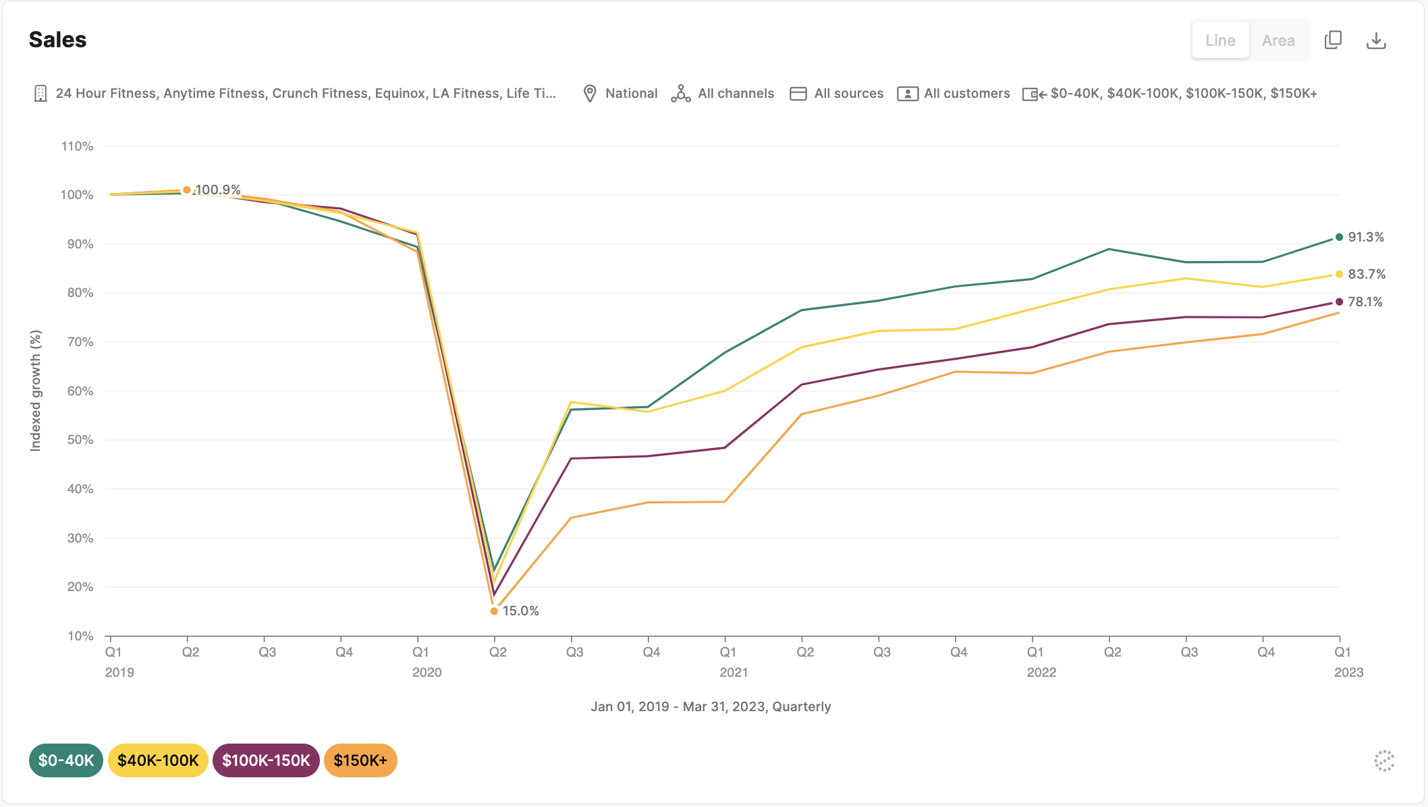Switch to Area chart view

(x=1278, y=39)
